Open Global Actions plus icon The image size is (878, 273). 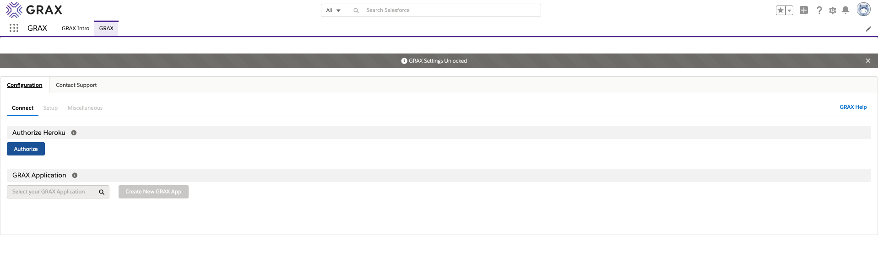pos(804,10)
